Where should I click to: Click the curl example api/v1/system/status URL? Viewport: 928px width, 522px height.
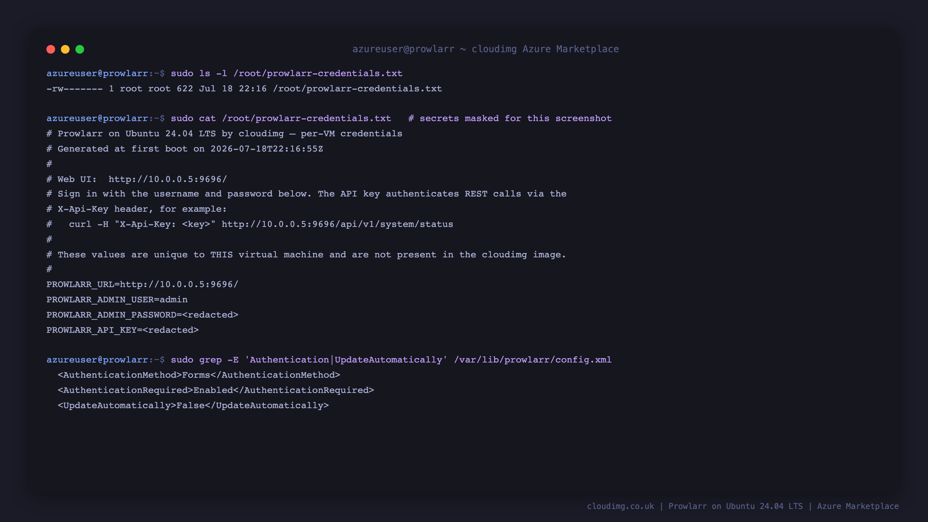point(337,224)
